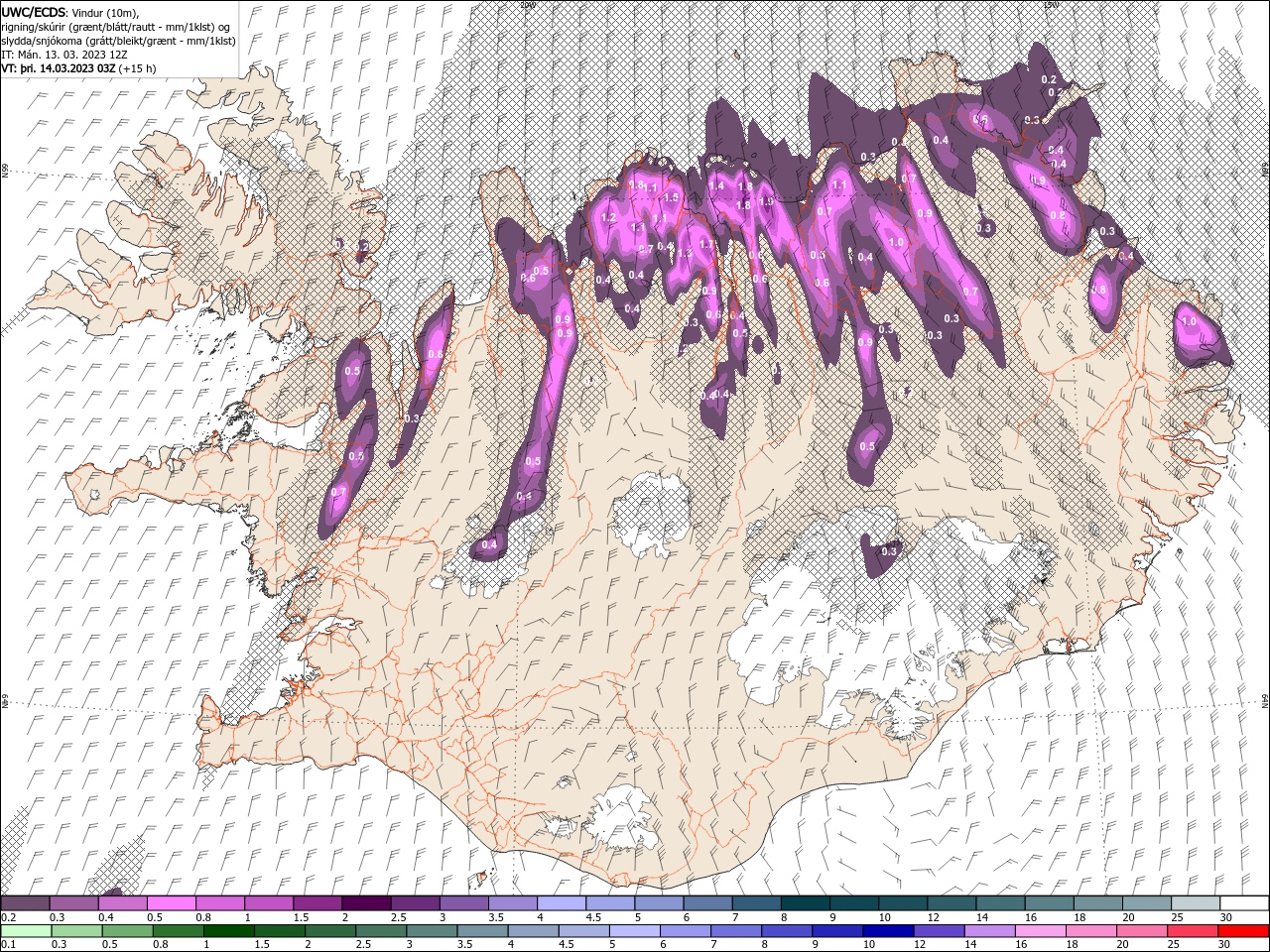Select the white snow swatch at 30
This screenshot has width=1270, height=952.
pyautogui.click(x=1243, y=903)
